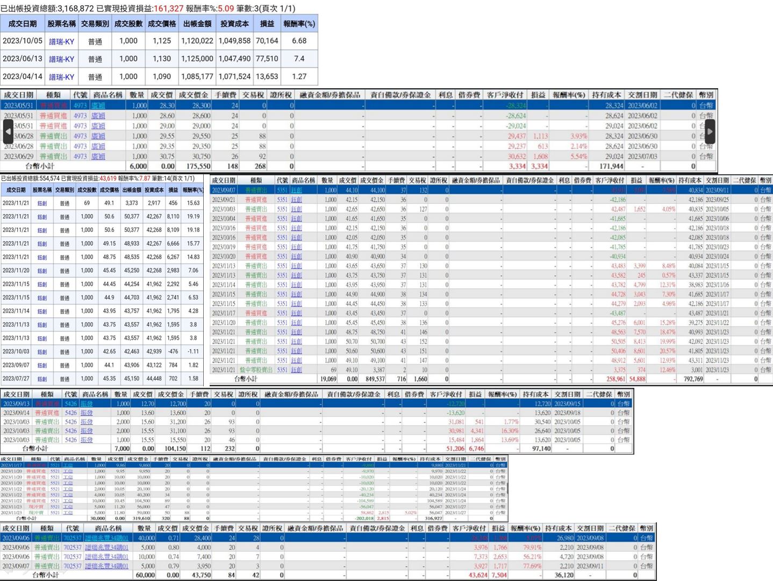
Task: Select the highlighted 2023/05/31 廣穎 row
Action: click(359, 105)
